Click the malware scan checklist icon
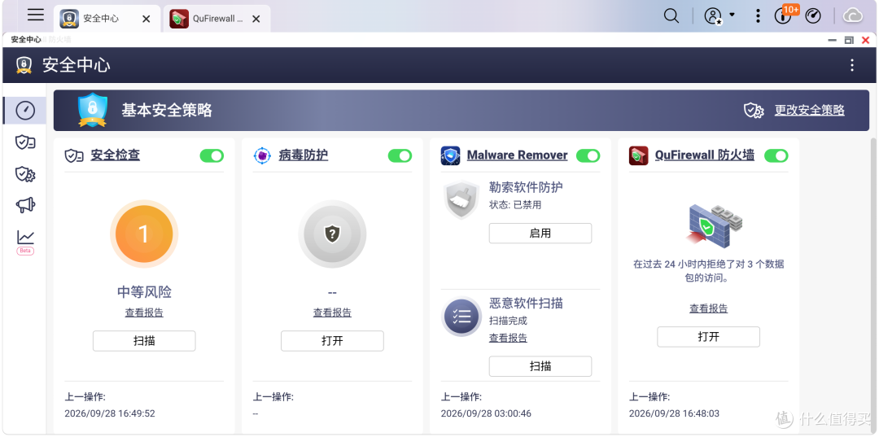This screenshot has height=437, width=879. 461,317
